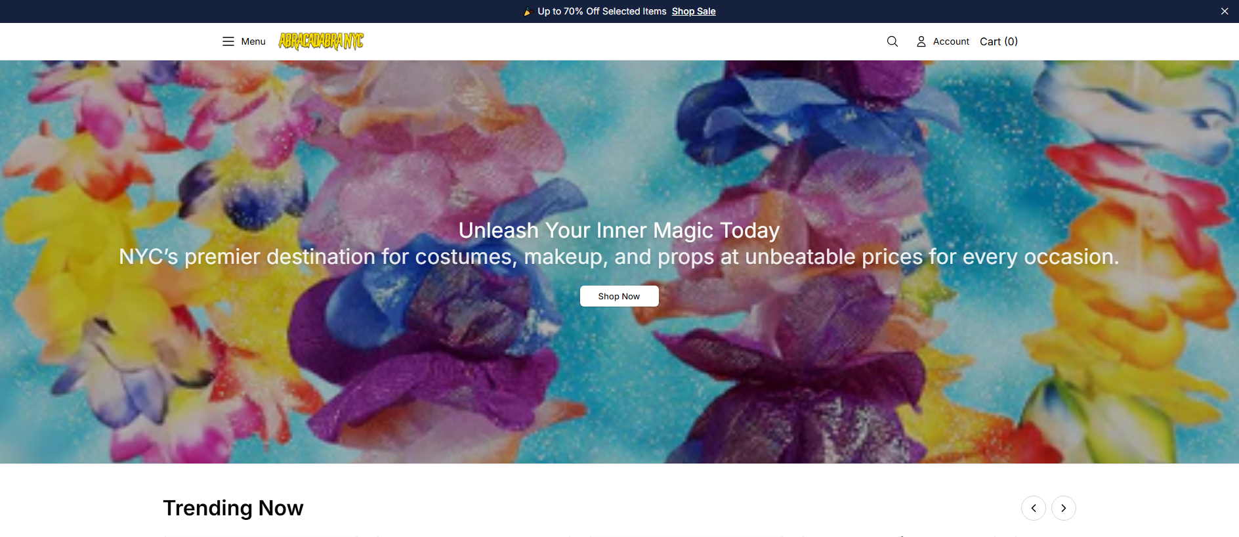This screenshot has height=537, width=1239.
Task: Open the Account link
Action: [951, 41]
